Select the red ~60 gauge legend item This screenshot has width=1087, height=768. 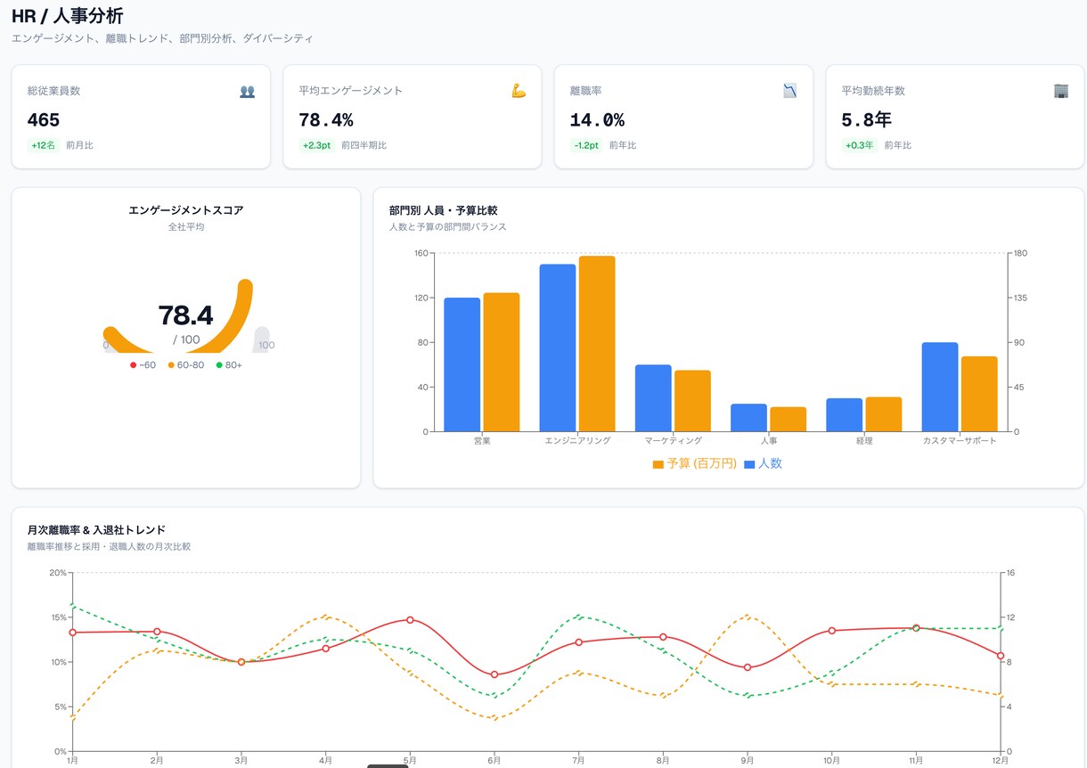click(143, 365)
